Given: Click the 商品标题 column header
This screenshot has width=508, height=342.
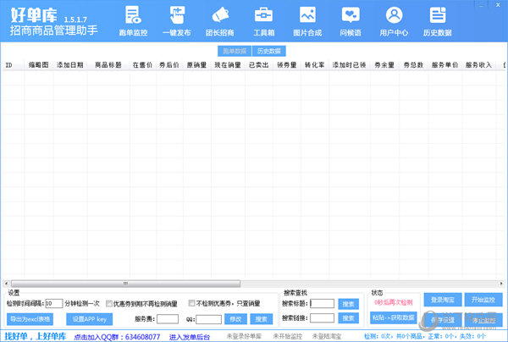Looking at the screenshot, I should coord(108,65).
